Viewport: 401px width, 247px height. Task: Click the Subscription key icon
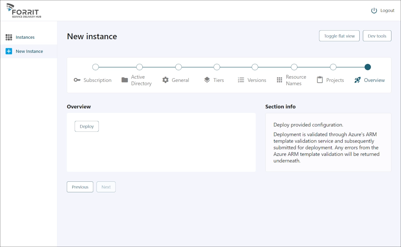click(x=77, y=80)
